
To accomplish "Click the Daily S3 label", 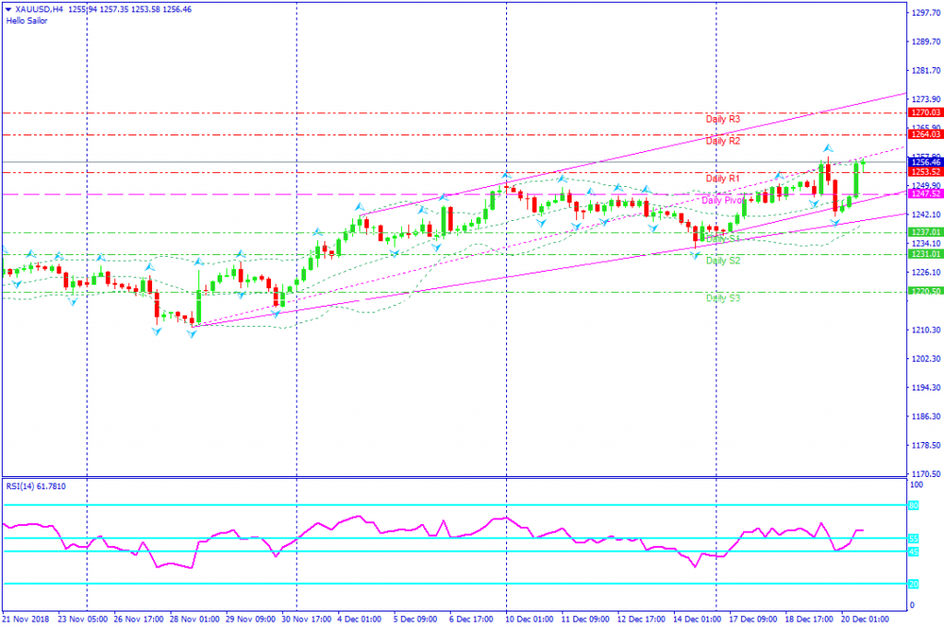I will point(723,298).
